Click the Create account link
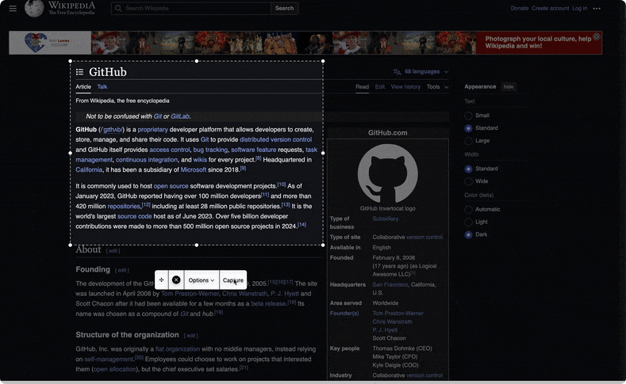 pyautogui.click(x=550, y=8)
